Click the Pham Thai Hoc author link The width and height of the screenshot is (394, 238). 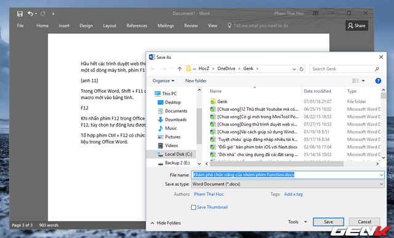209,194
